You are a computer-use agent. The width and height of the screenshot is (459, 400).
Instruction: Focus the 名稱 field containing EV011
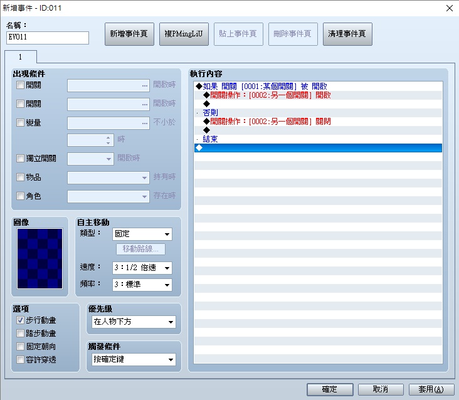click(x=48, y=38)
